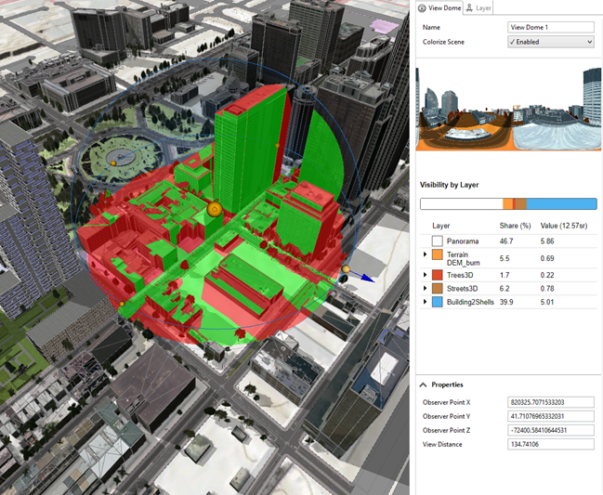The width and height of the screenshot is (603, 495).
Task: Expand the Streets3D layer row
Action: click(x=426, y=289)
